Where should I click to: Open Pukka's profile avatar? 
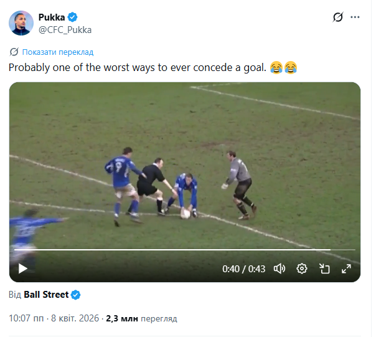[x=21, y=22]
